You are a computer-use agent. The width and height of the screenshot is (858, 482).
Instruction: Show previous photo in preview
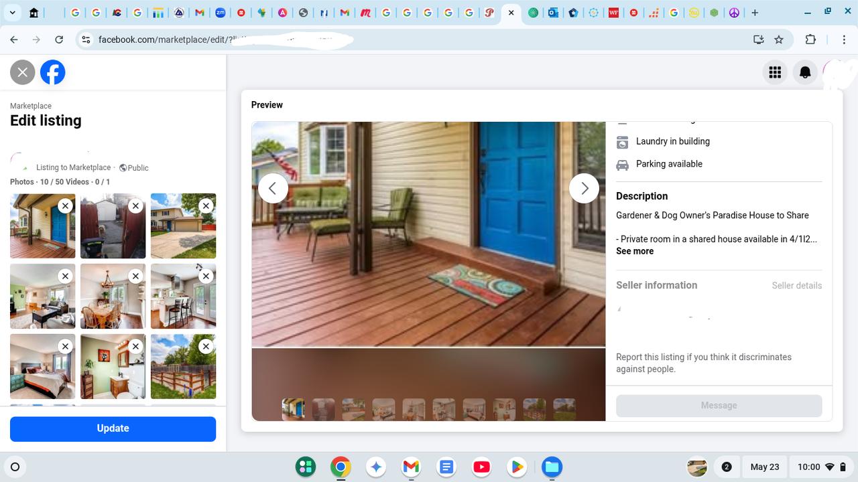tap(273, 189)
